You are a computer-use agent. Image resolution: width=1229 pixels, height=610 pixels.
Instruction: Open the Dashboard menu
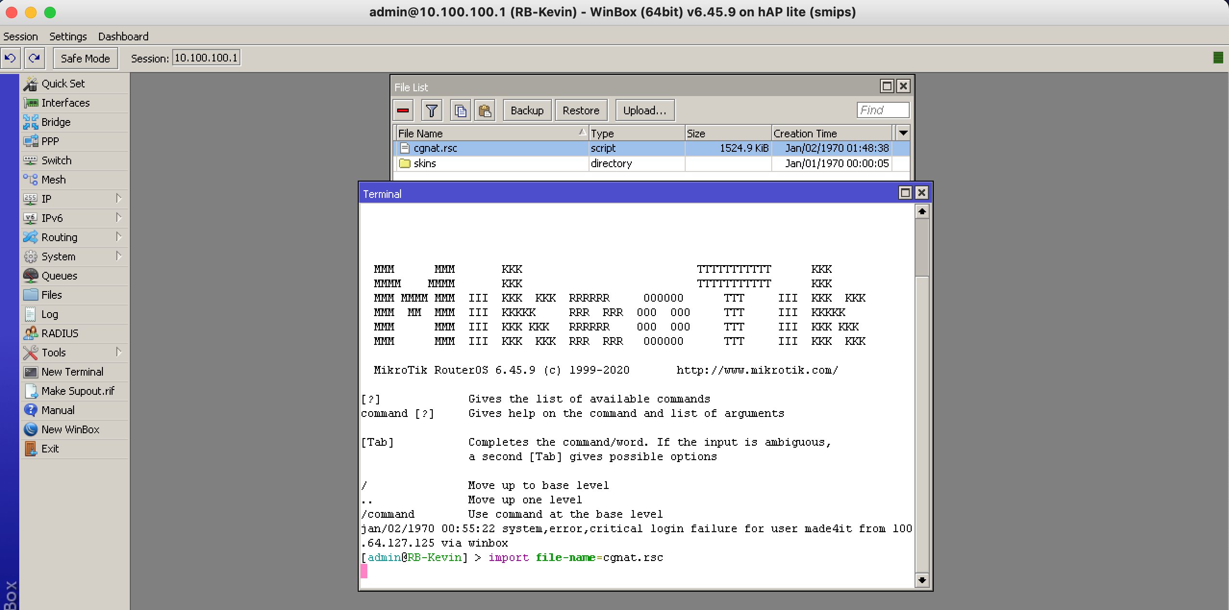tap(123, 37)
